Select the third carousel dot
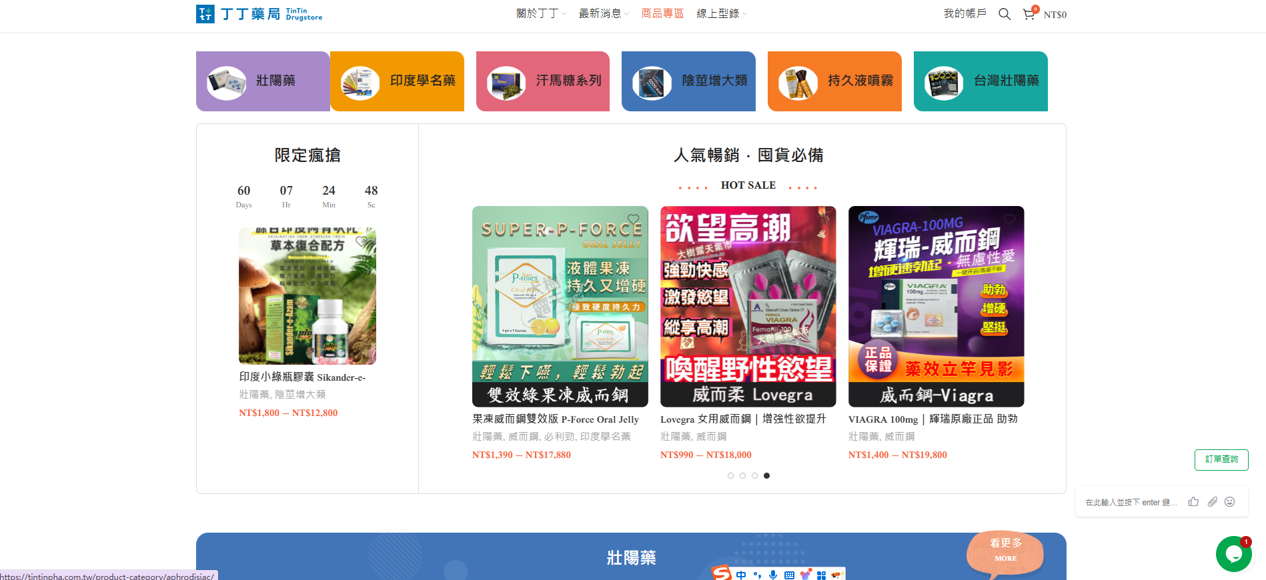The image size is (1266, 580). click(x=754, y=475)
